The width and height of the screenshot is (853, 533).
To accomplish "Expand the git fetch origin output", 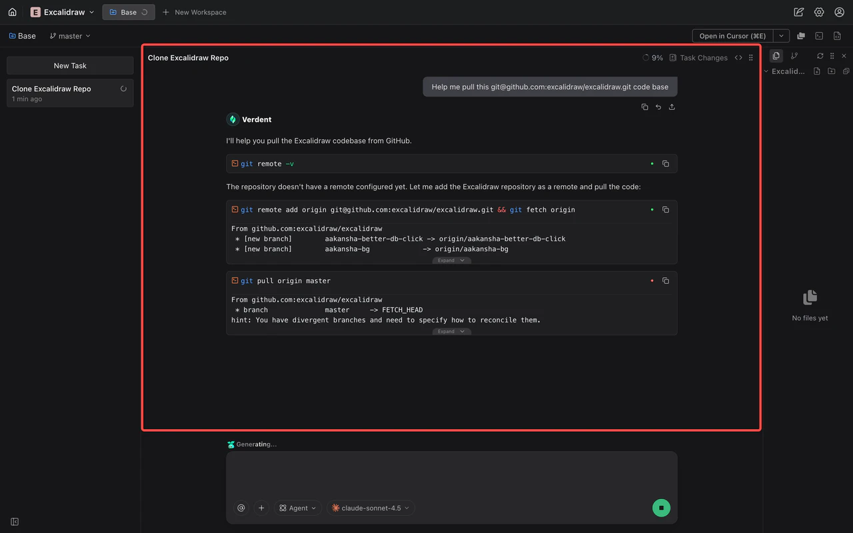I will click(451, 261).
